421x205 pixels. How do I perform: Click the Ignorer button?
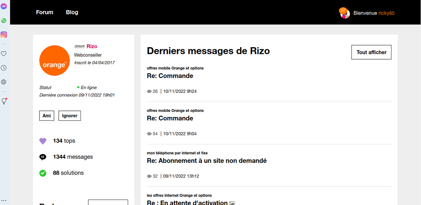70,116
